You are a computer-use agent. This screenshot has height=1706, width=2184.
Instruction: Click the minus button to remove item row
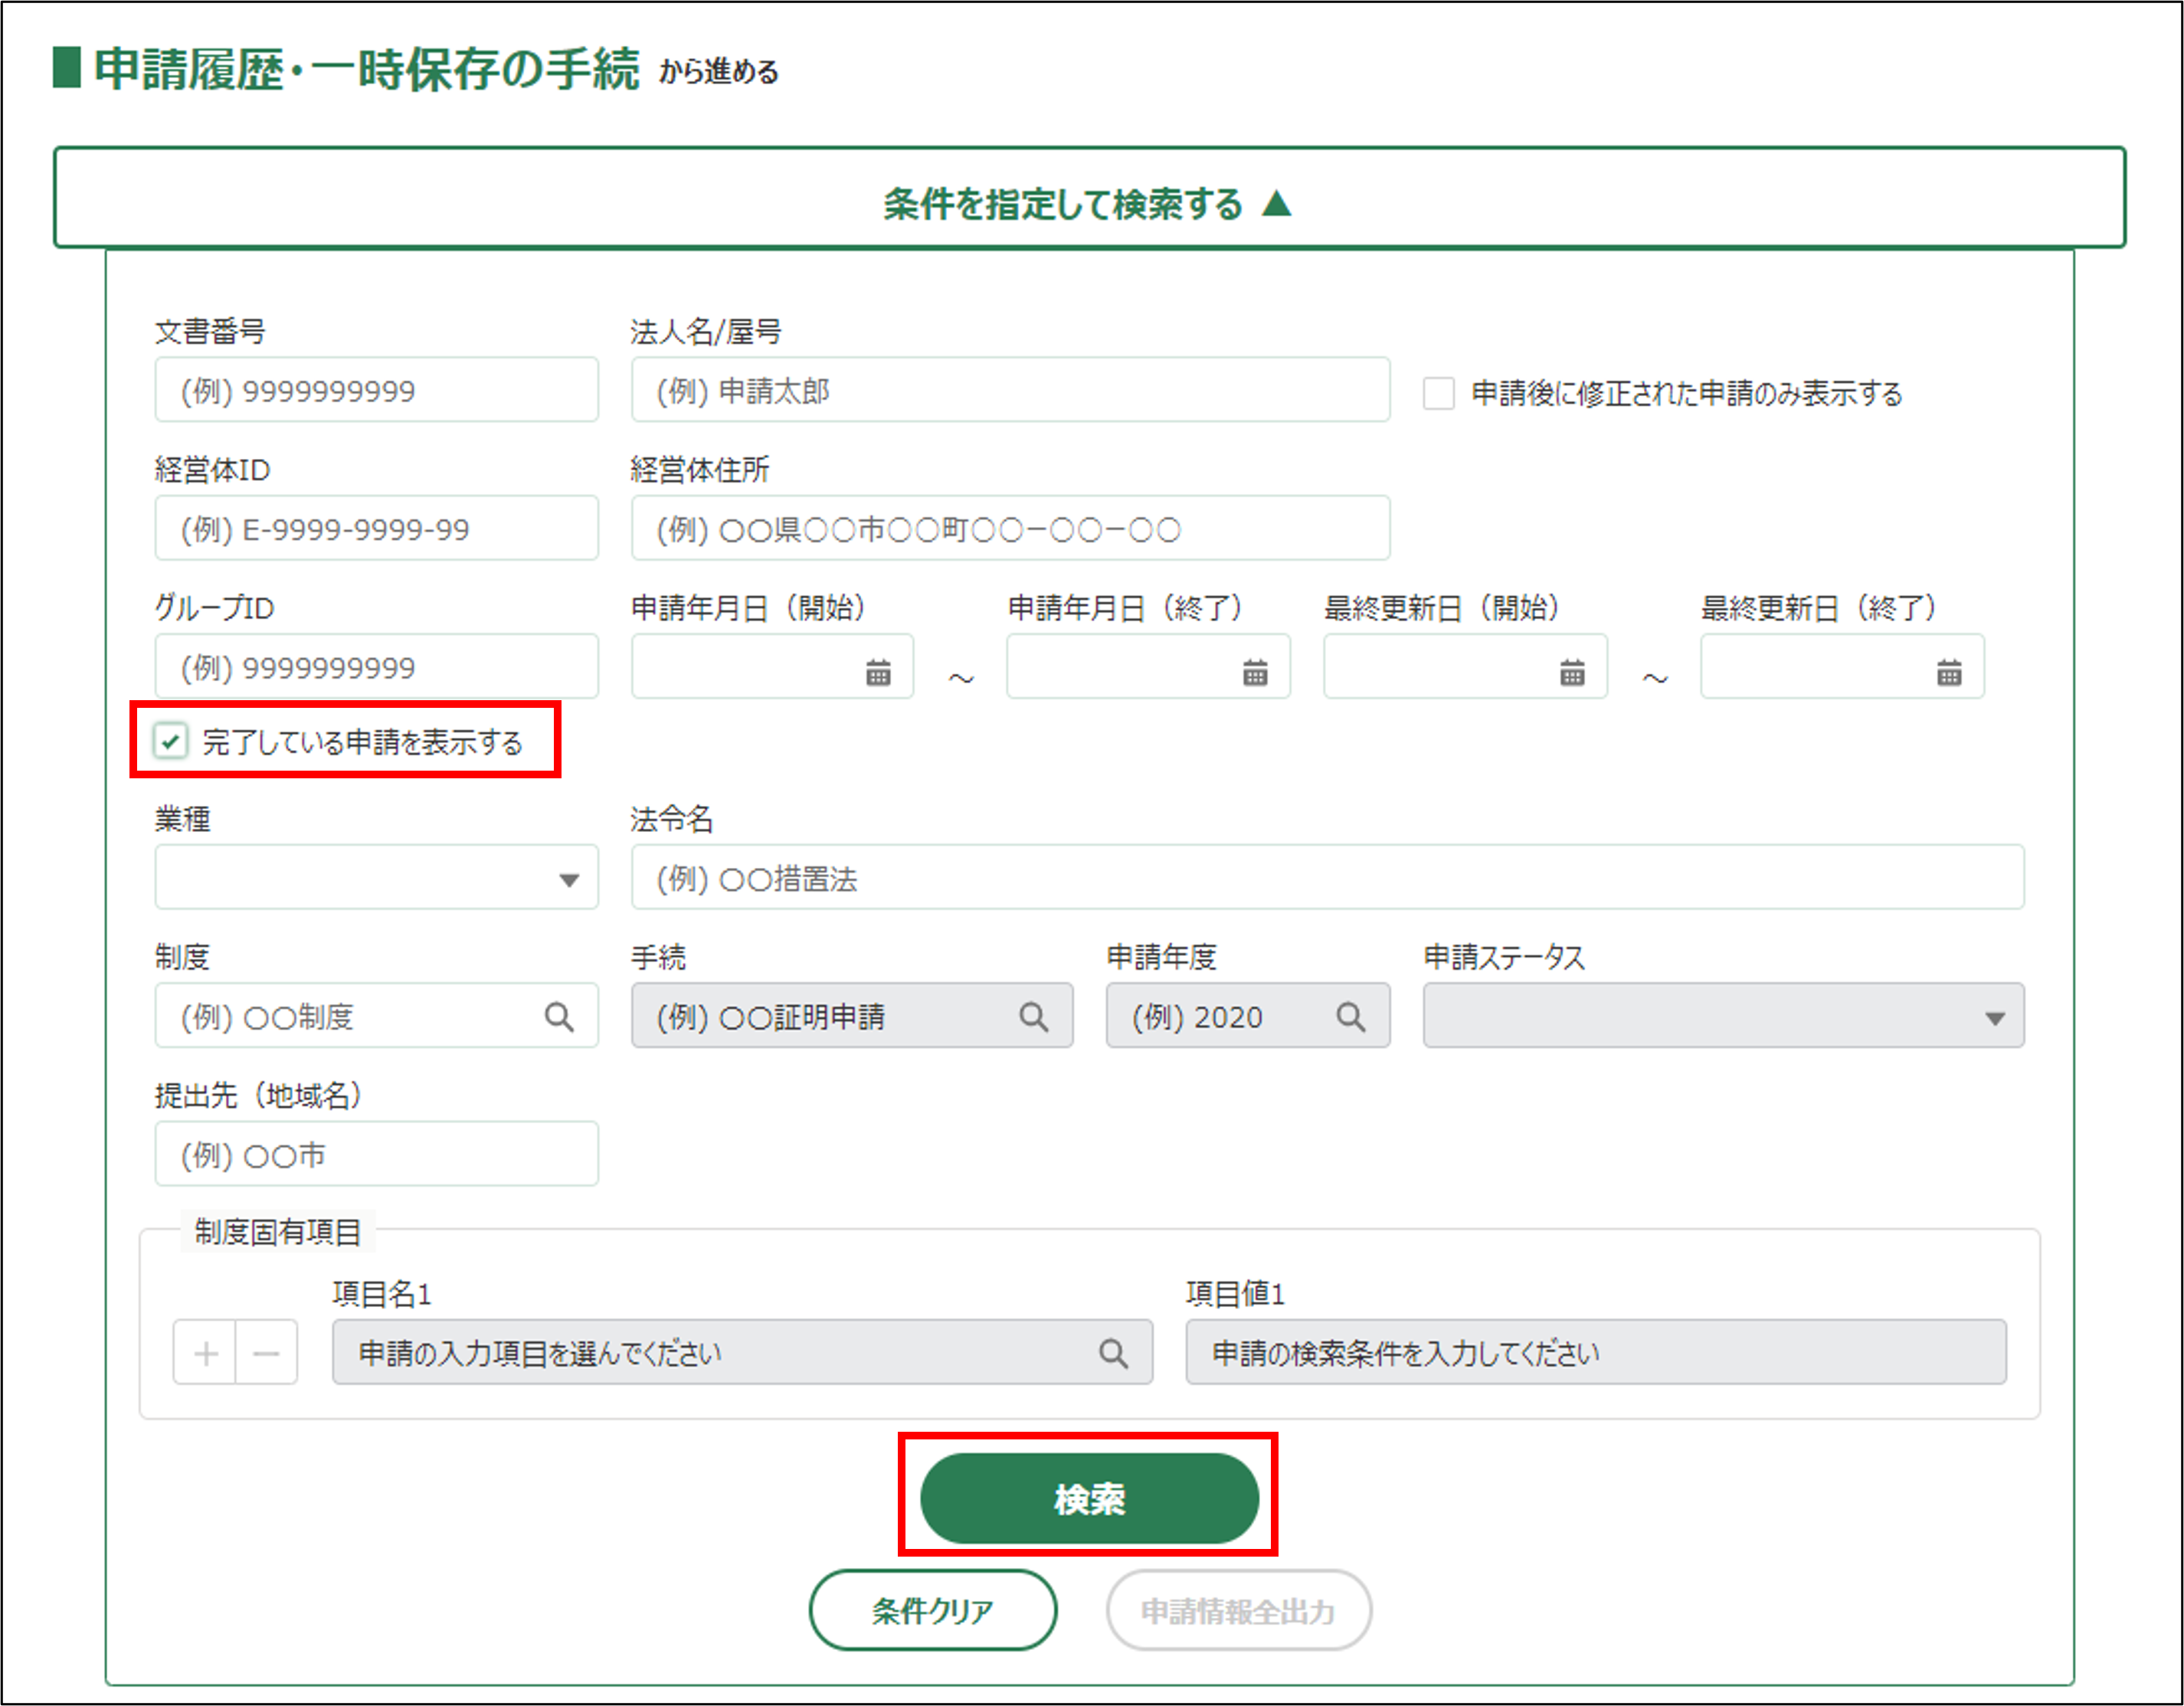(266, 1353)
